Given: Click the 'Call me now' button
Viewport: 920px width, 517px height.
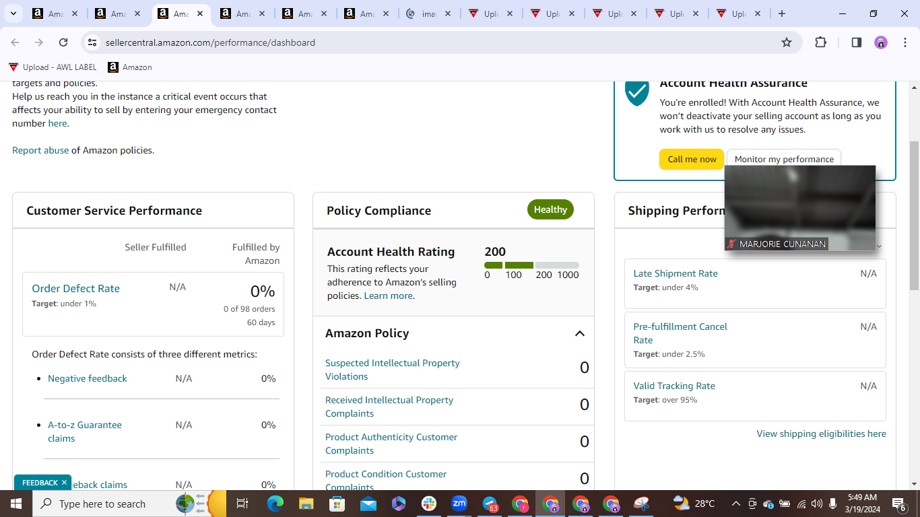Looking at the screenshot, I should click(x=692, y=160).
